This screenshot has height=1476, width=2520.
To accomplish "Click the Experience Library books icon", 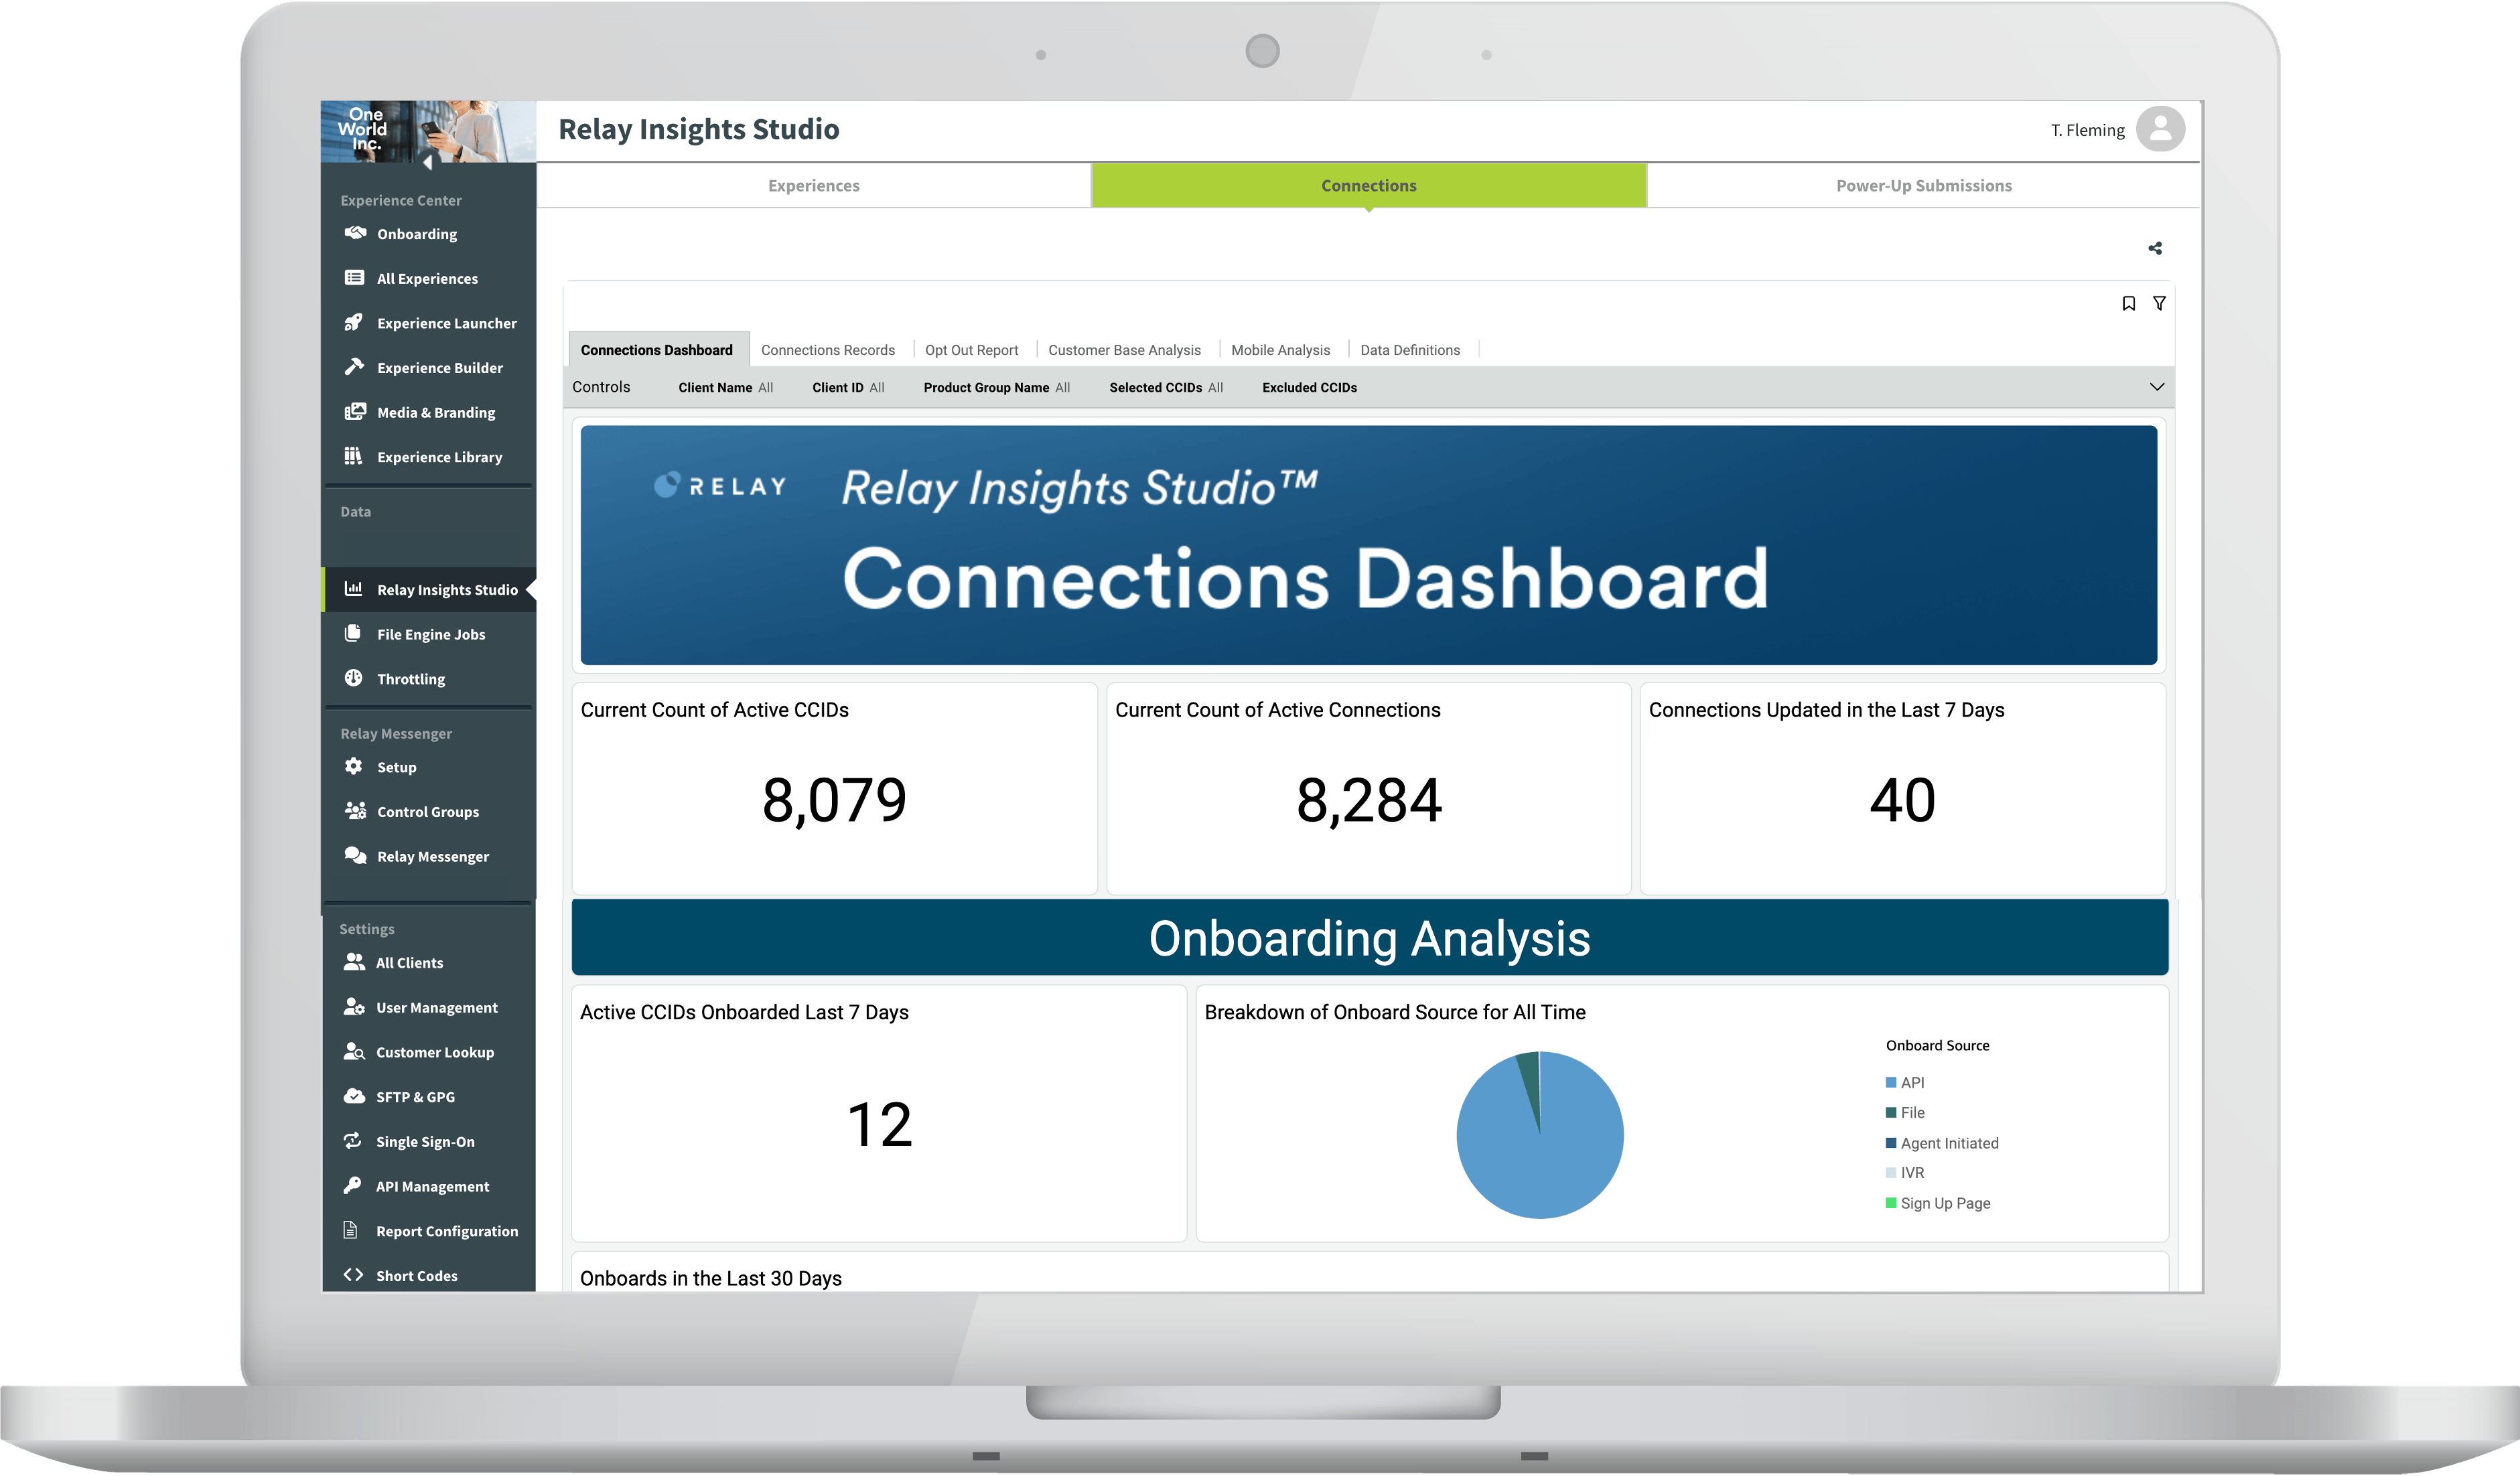I will tap(353, 456).
